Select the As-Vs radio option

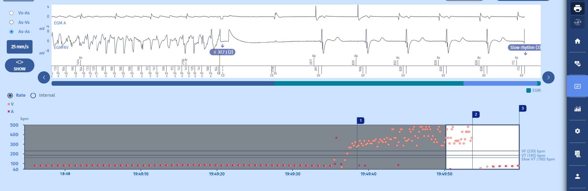tap(12, 22)
